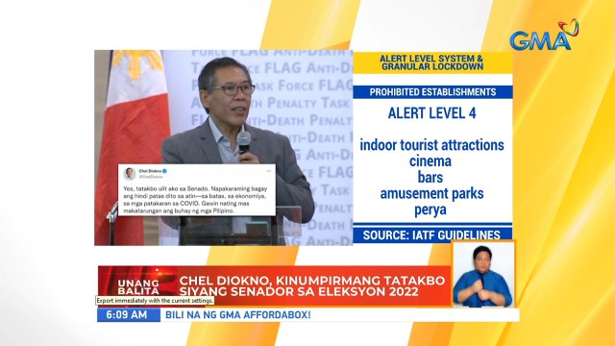
Task: Click the 'BILI NA NG GMA AFFORDABOX!' ticker
Action: pyautogui.click(x=238, y=315)
